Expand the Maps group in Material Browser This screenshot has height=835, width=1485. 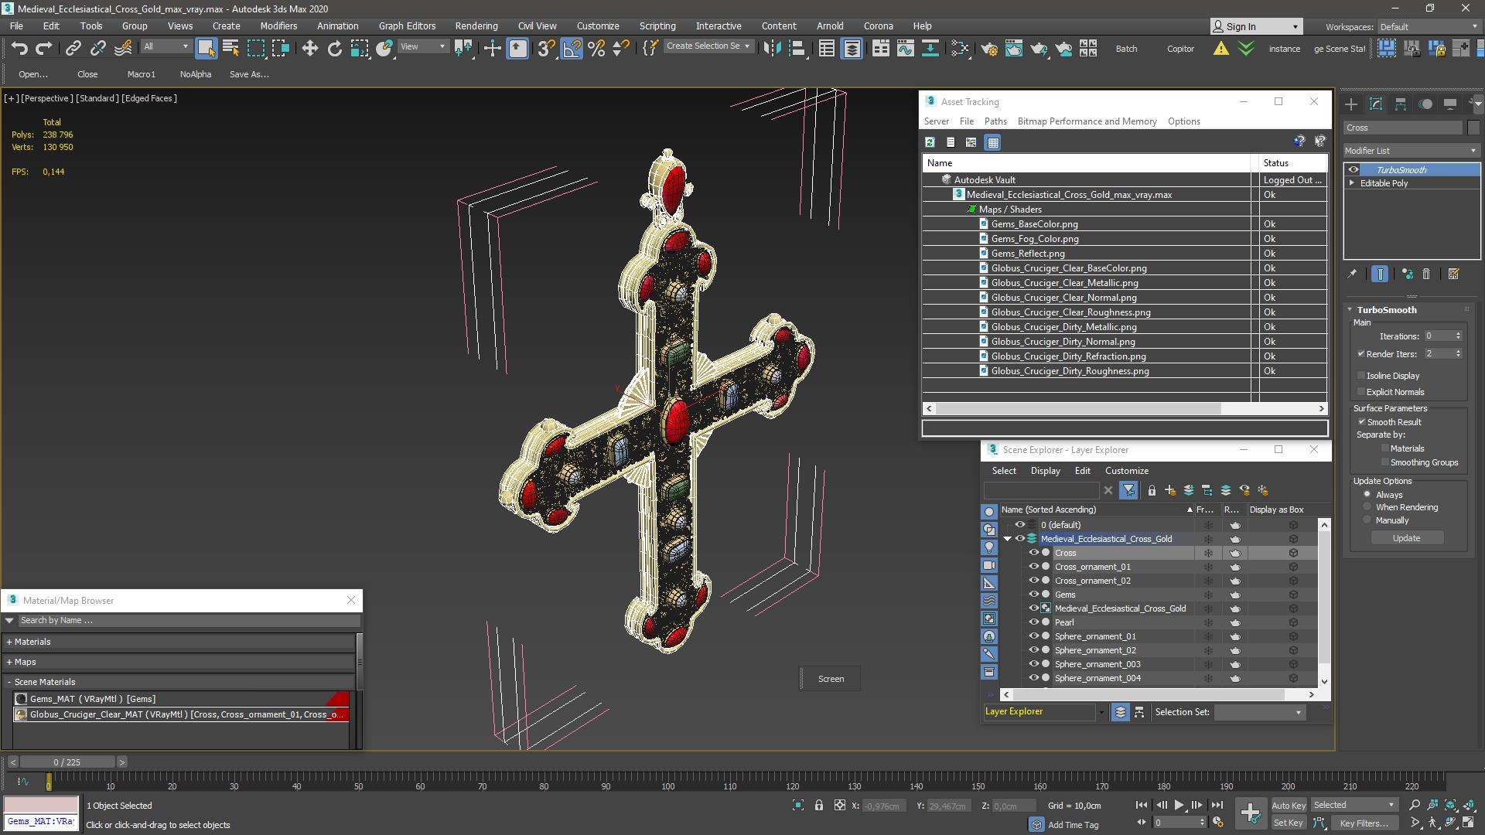click(9, 662)
